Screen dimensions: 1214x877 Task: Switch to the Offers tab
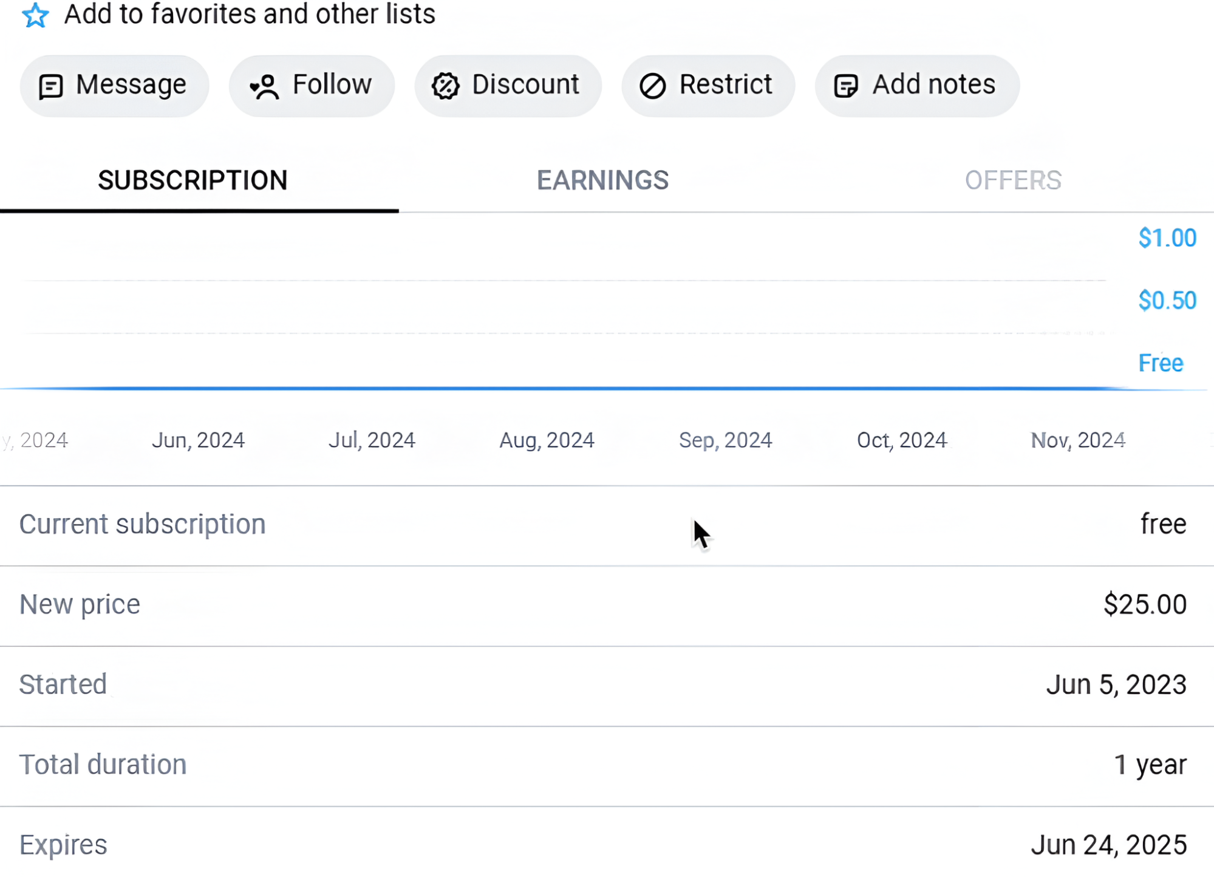pos(1013,180)
